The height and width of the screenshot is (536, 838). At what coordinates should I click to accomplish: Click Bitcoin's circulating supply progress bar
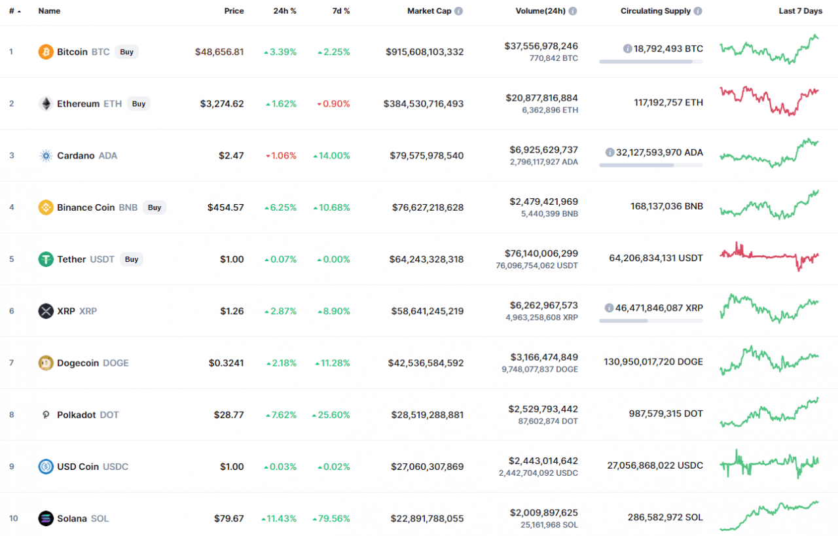[x=650, y=62]
